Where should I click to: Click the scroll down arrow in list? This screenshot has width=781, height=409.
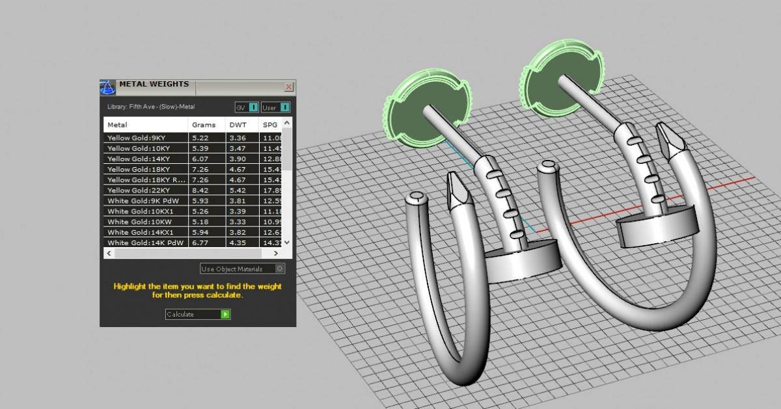[288, 242]
